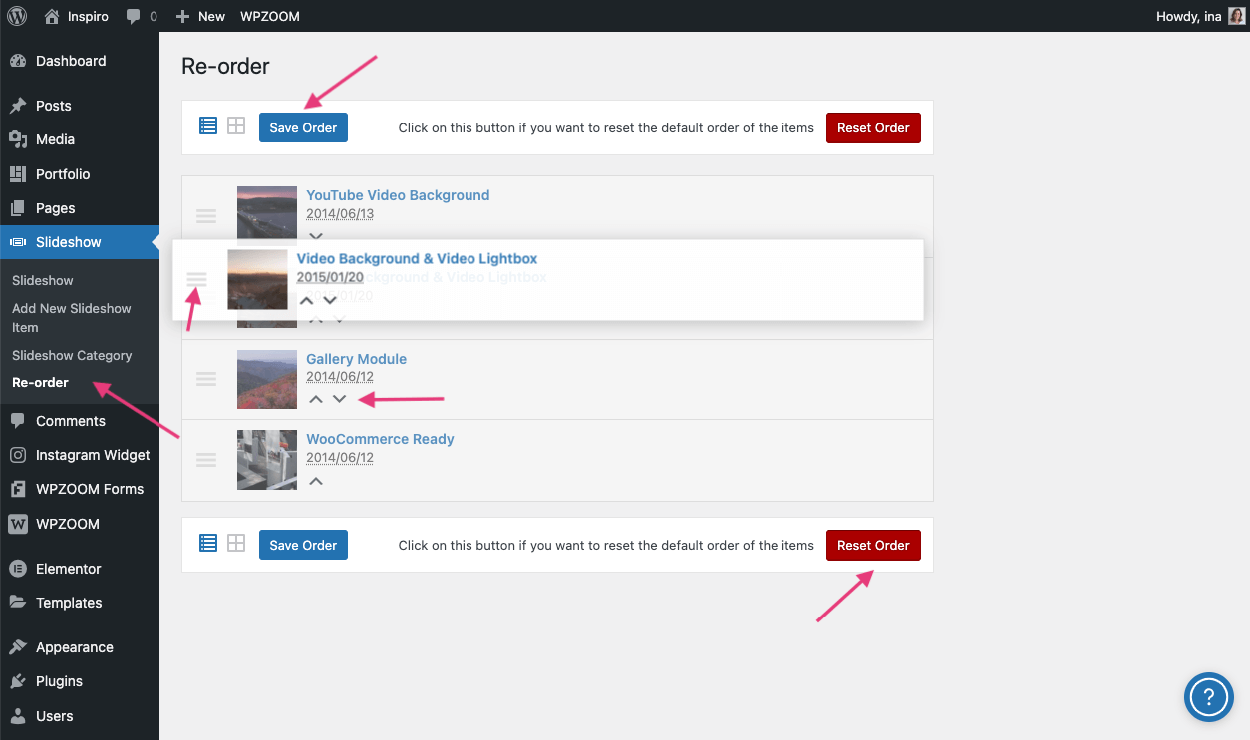Click drag handle of WooCommerce Ready row

206,460
